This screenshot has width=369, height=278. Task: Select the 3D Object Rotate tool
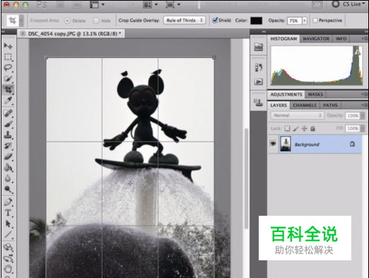pyautogui.click(x=8, y=247)
